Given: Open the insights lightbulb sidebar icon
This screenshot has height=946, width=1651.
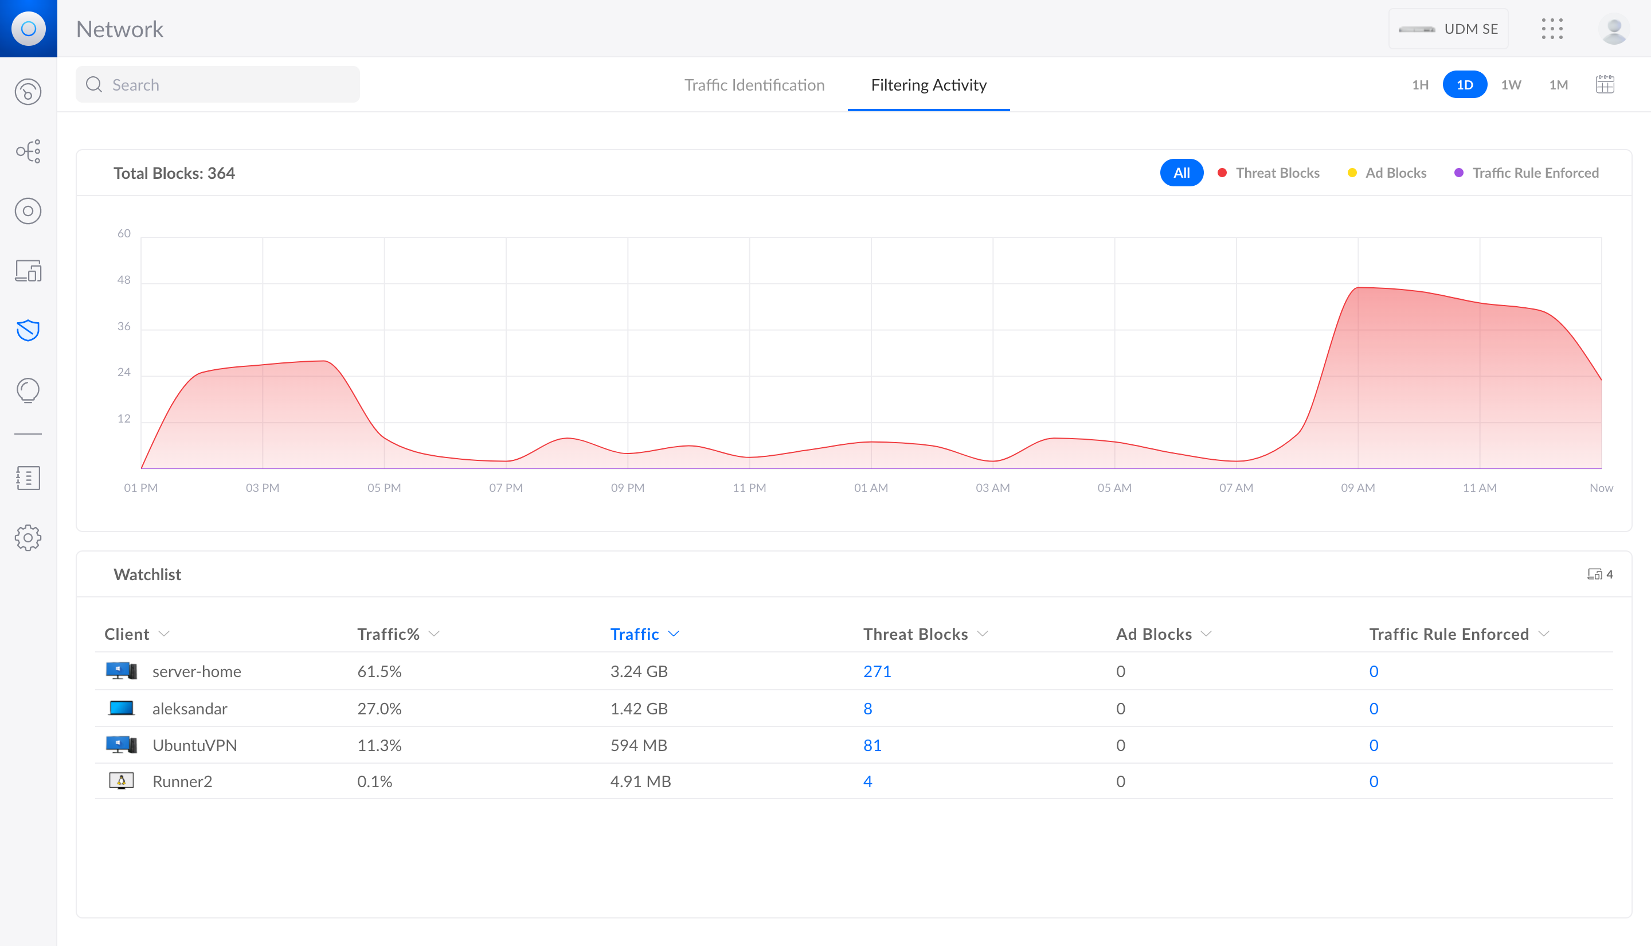Looking at the screenshot, I should [x=28, y=390].
